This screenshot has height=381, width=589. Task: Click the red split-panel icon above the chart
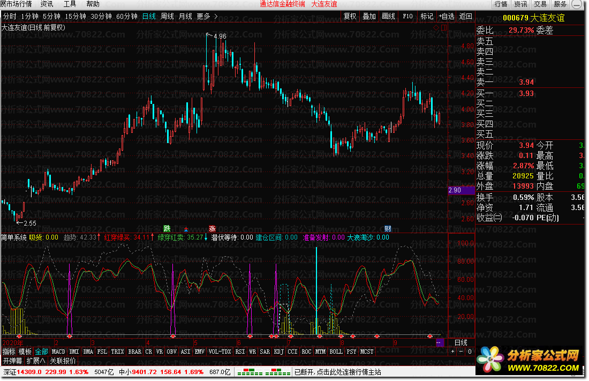pos(444,27)
